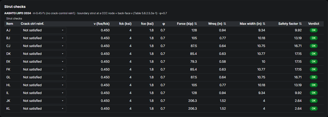Click the AASHTO LRFD 2024 code label
Image resolution: width=328 pixels, height=117 pixels.
[18, 13]
